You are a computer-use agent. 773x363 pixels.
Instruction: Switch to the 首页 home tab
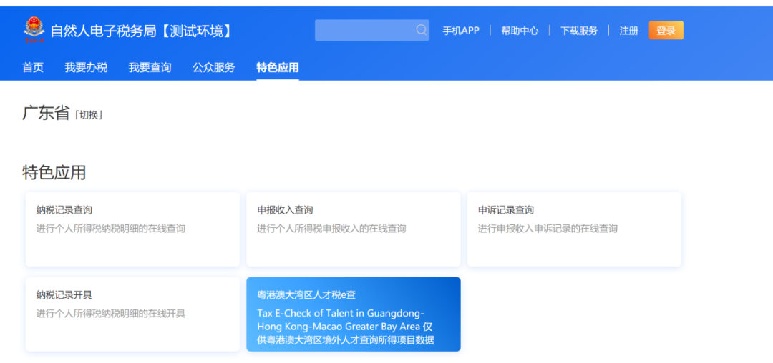coord(33,68)
